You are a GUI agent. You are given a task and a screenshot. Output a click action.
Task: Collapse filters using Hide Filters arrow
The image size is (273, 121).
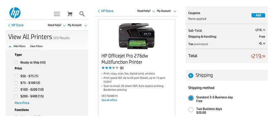tap(10, 46)
